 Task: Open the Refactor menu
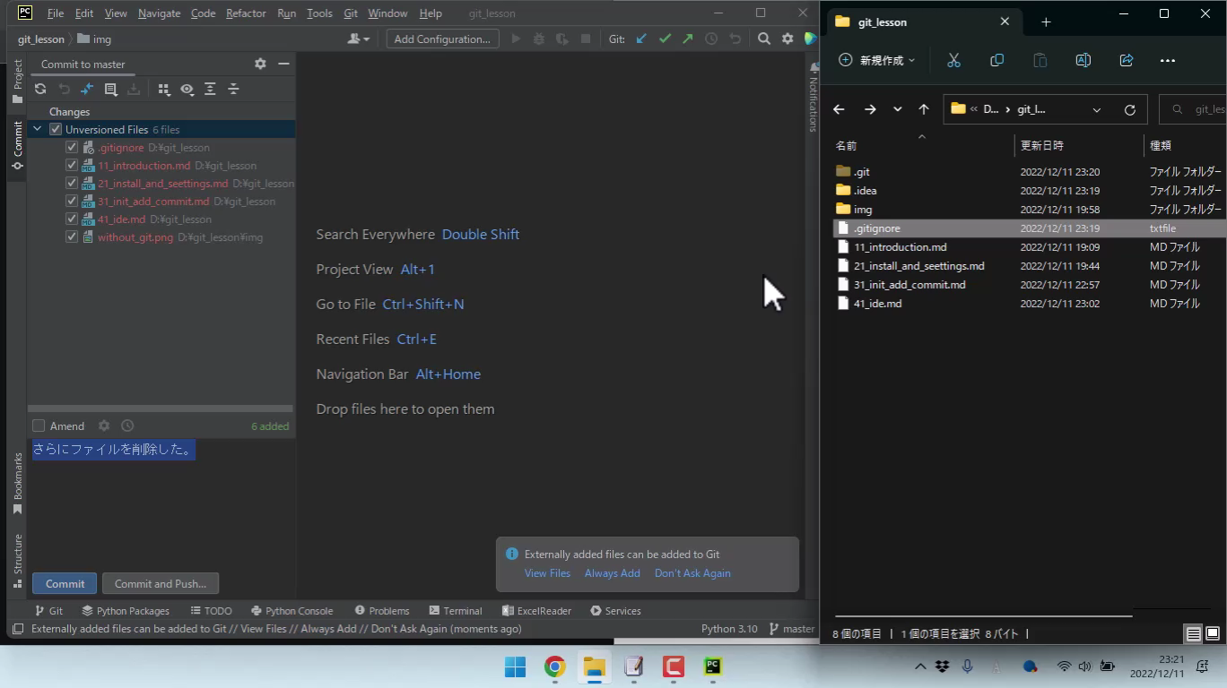pos(245,13)
